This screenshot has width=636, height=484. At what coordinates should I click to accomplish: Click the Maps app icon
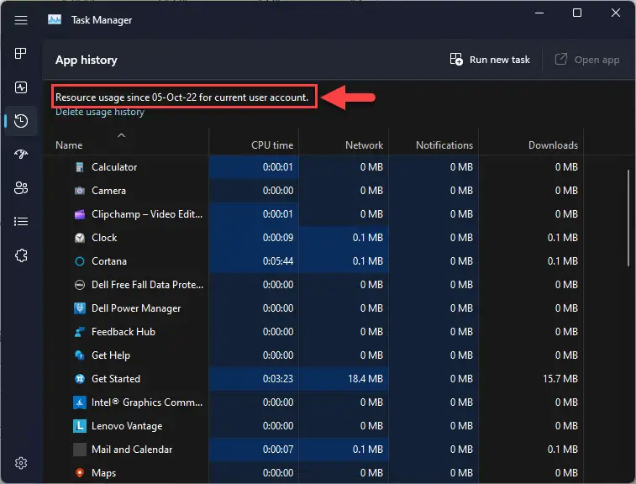coord(80,473)
